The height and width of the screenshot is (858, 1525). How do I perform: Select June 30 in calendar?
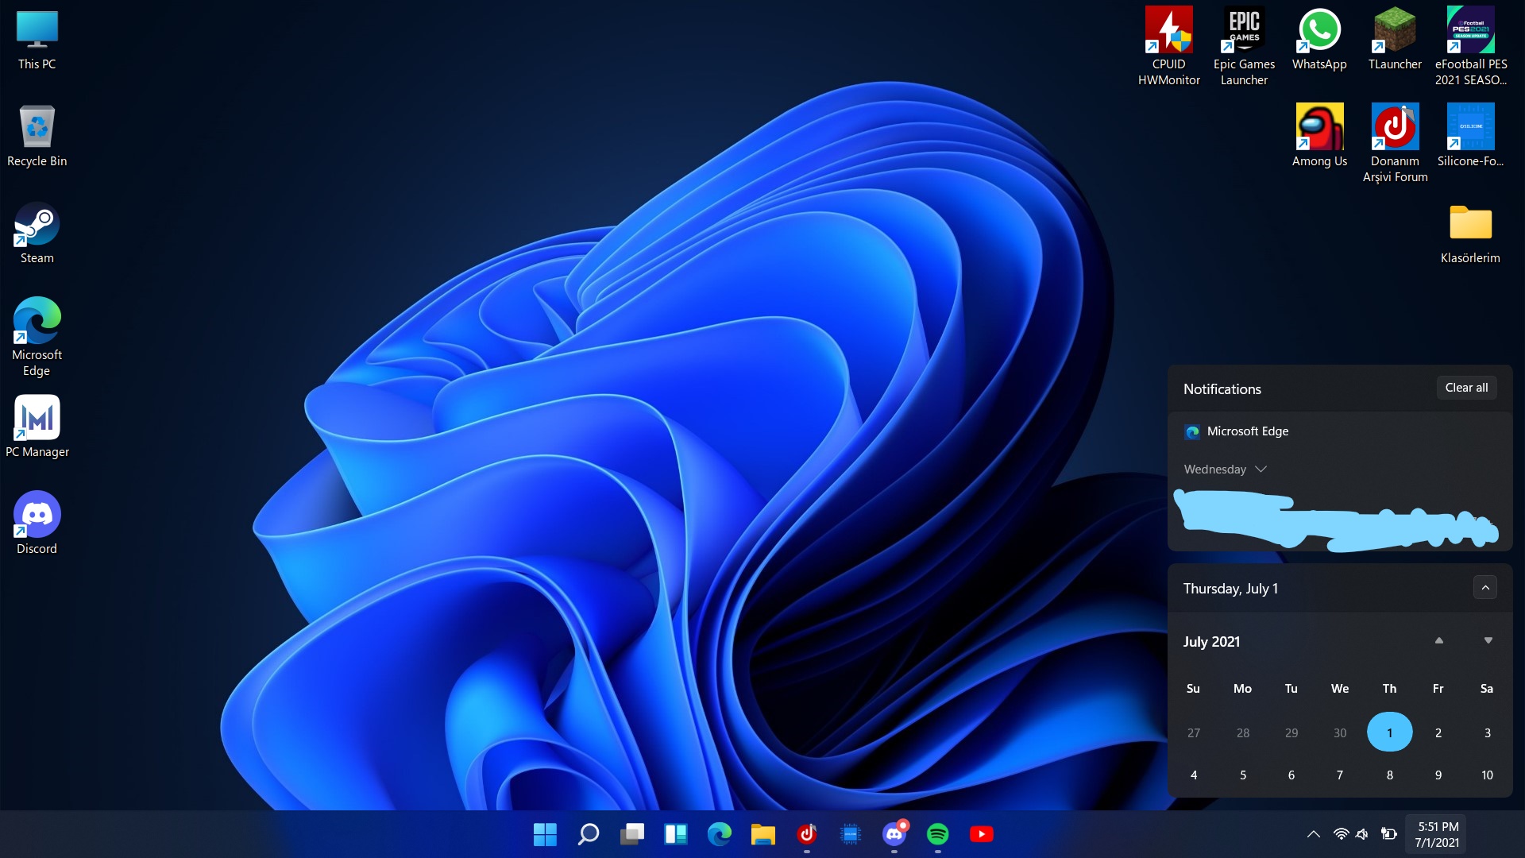pos(1340,732)
